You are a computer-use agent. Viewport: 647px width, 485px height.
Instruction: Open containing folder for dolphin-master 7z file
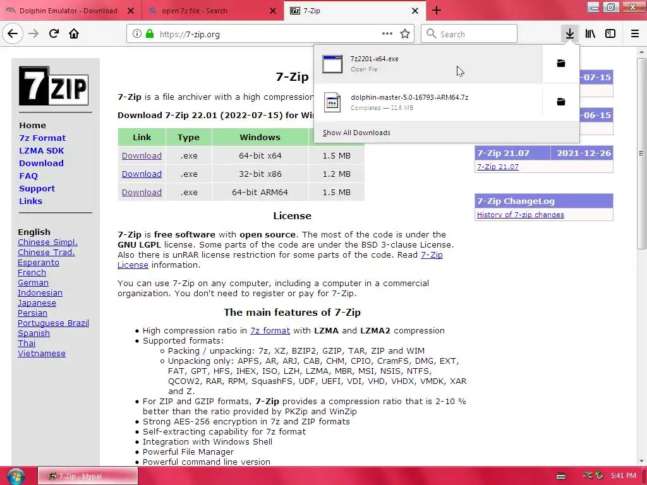pos(561,102)
